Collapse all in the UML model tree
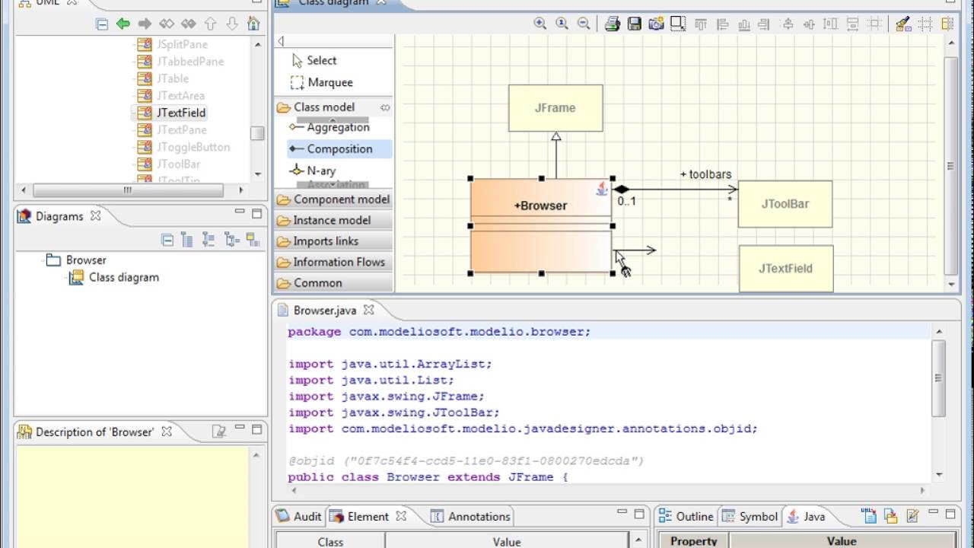Image resolution: width=974 pixels, height=548 pixels. point(102,24)
